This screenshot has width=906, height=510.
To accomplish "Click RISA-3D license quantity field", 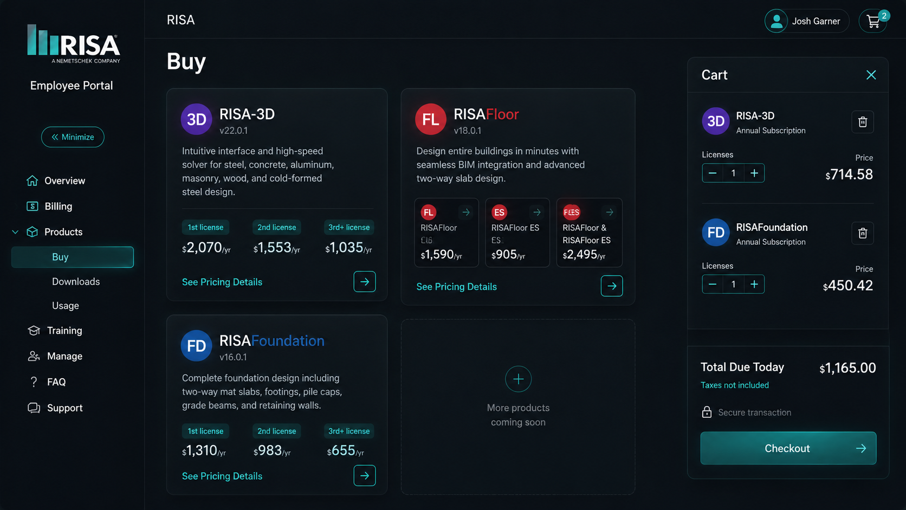I will click(x=733, y=173).
